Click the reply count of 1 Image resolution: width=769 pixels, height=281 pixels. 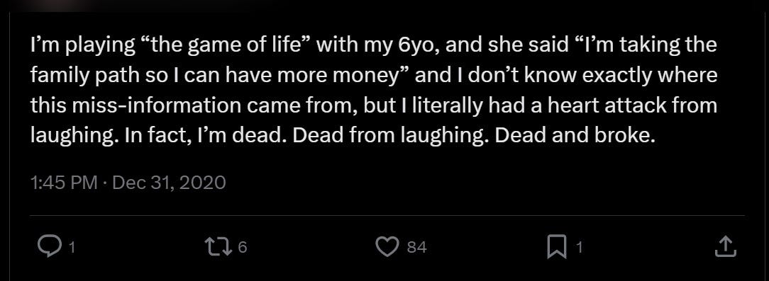[72, 248]
